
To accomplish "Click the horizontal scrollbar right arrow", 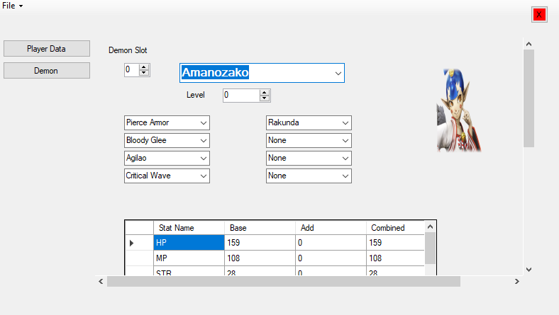I will click(517, 282).
